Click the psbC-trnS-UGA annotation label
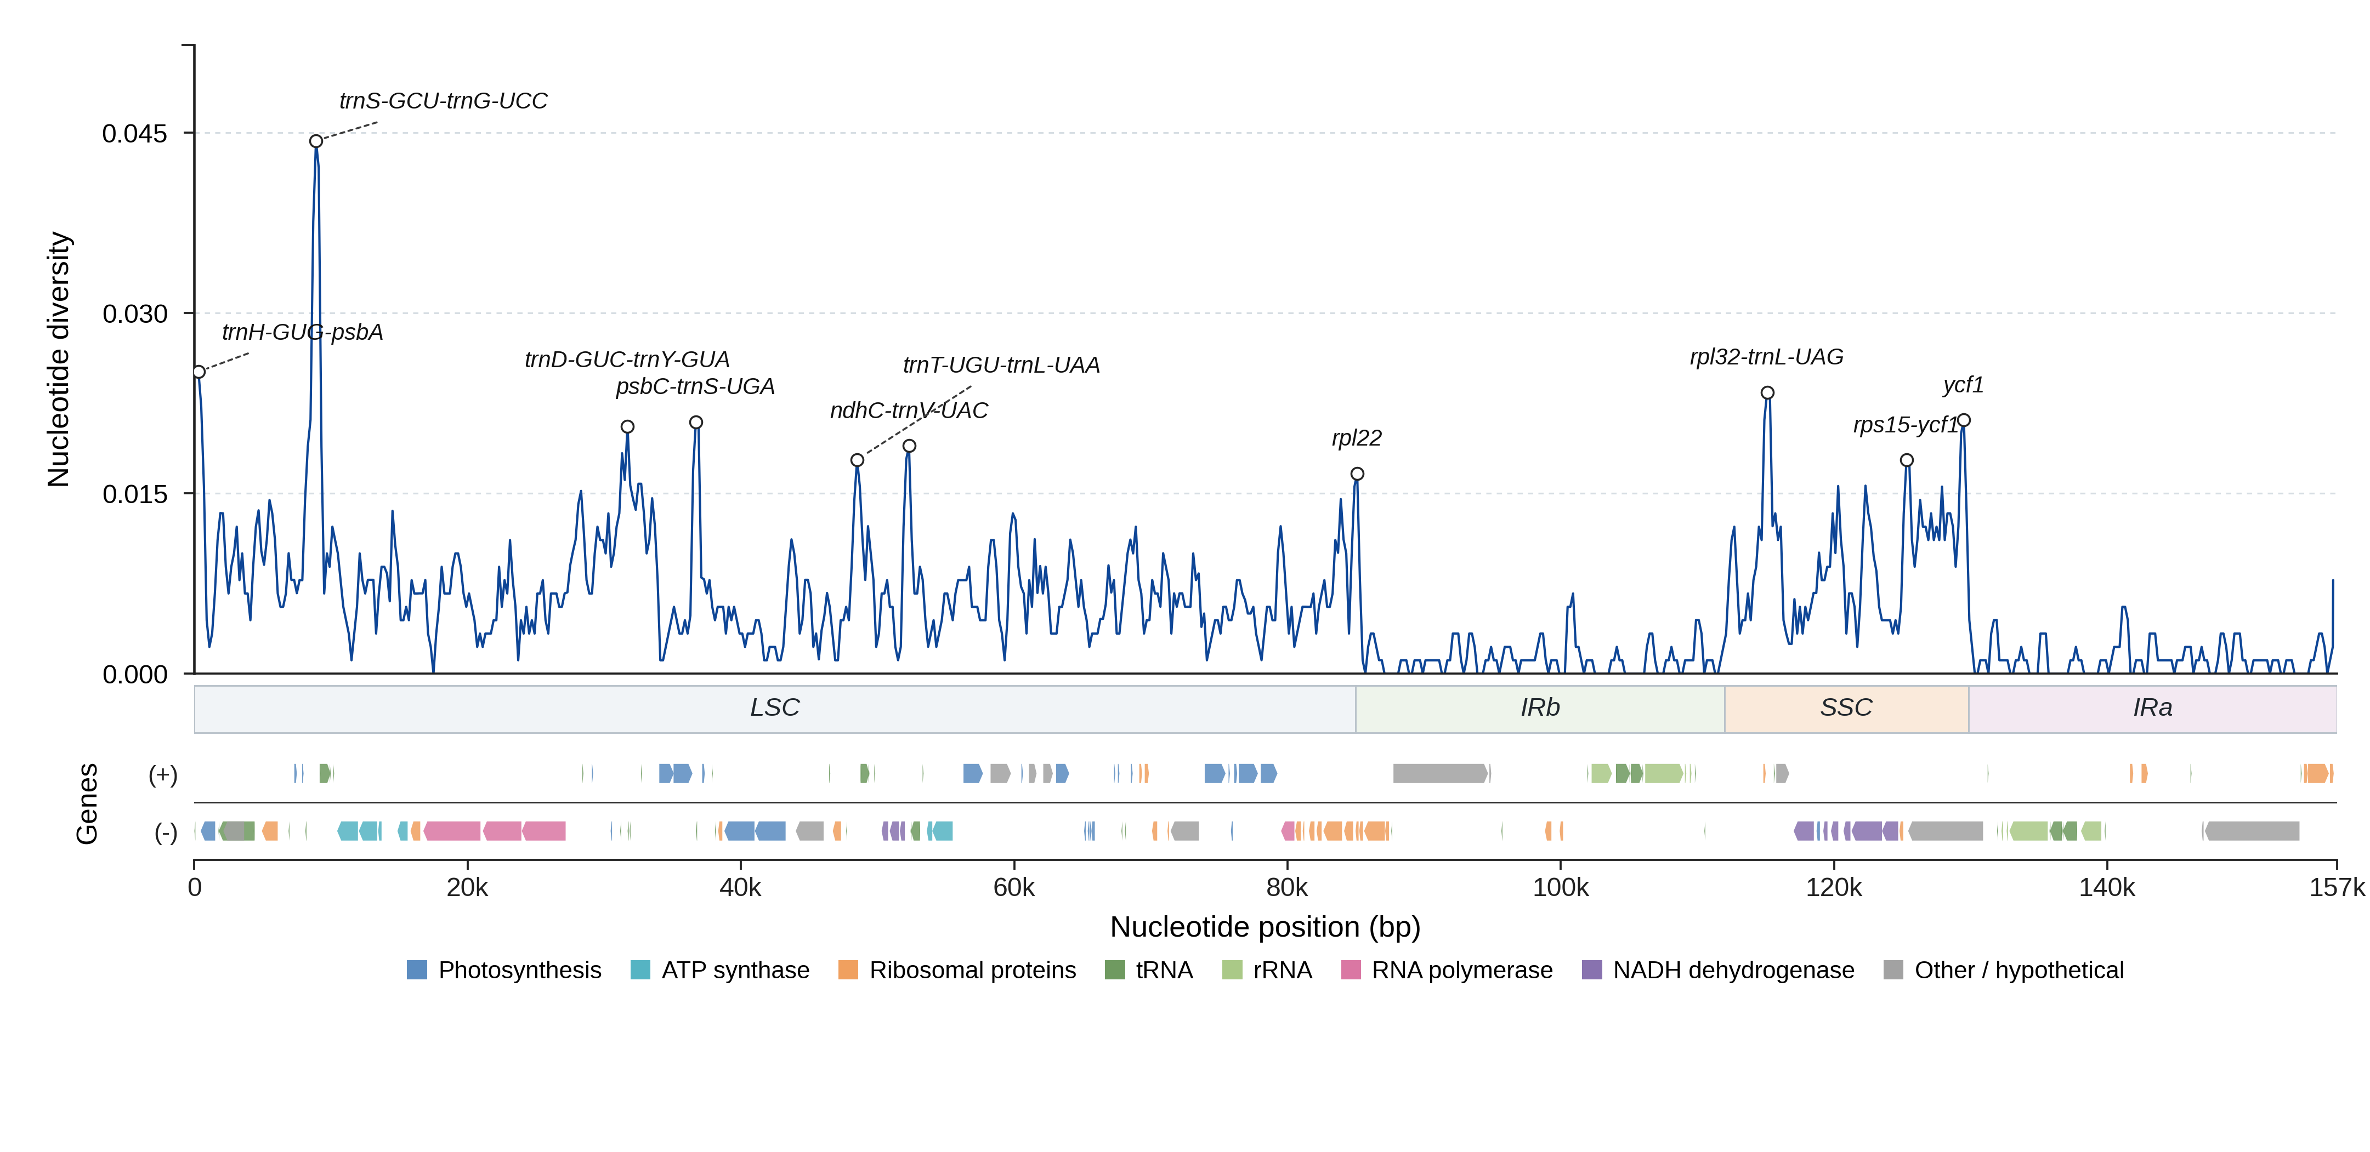Image resolution: width=2370 pixels, height=1152 pixels. [x=695, y=387]
